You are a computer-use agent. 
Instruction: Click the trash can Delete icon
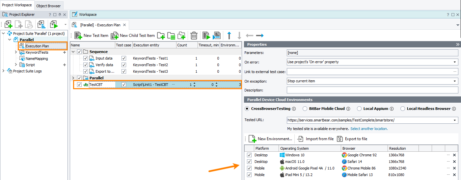pyautogui.click(x=194, y=36)
